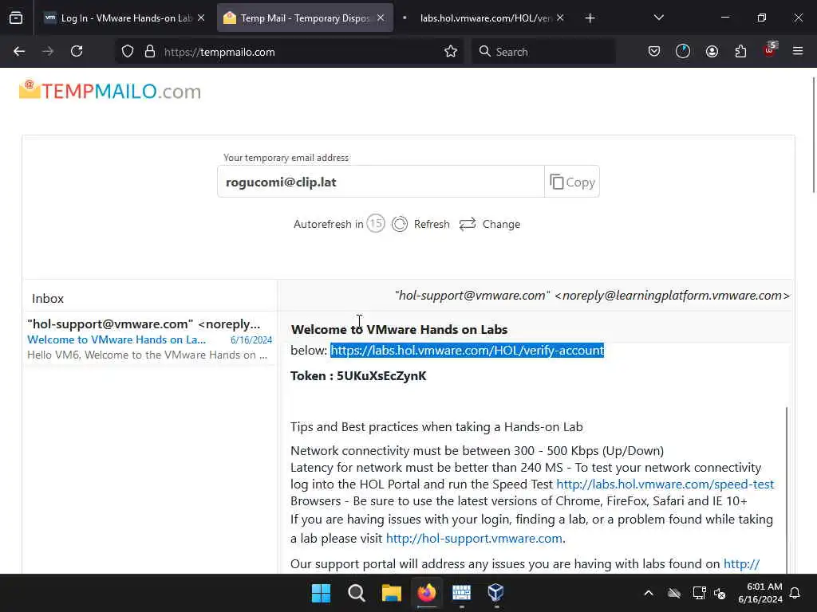Open the circular timer extension icon
The width and height of the screenshot is (817, 612).
point(683,52)
